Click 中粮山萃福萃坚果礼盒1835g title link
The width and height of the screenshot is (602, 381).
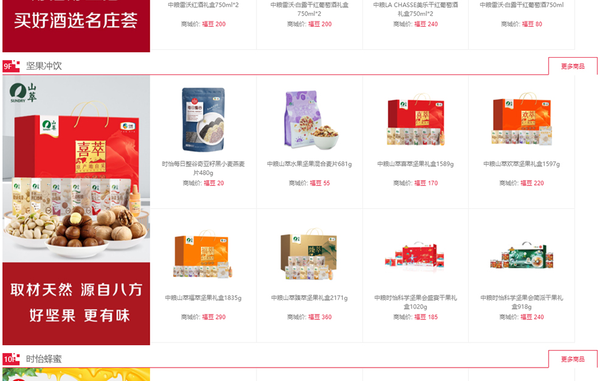[x=203, y=298]
